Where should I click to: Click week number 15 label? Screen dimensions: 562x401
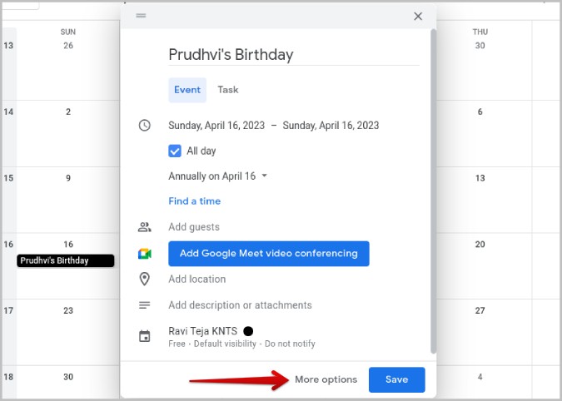pyautogui.click(x=8, y=178)
